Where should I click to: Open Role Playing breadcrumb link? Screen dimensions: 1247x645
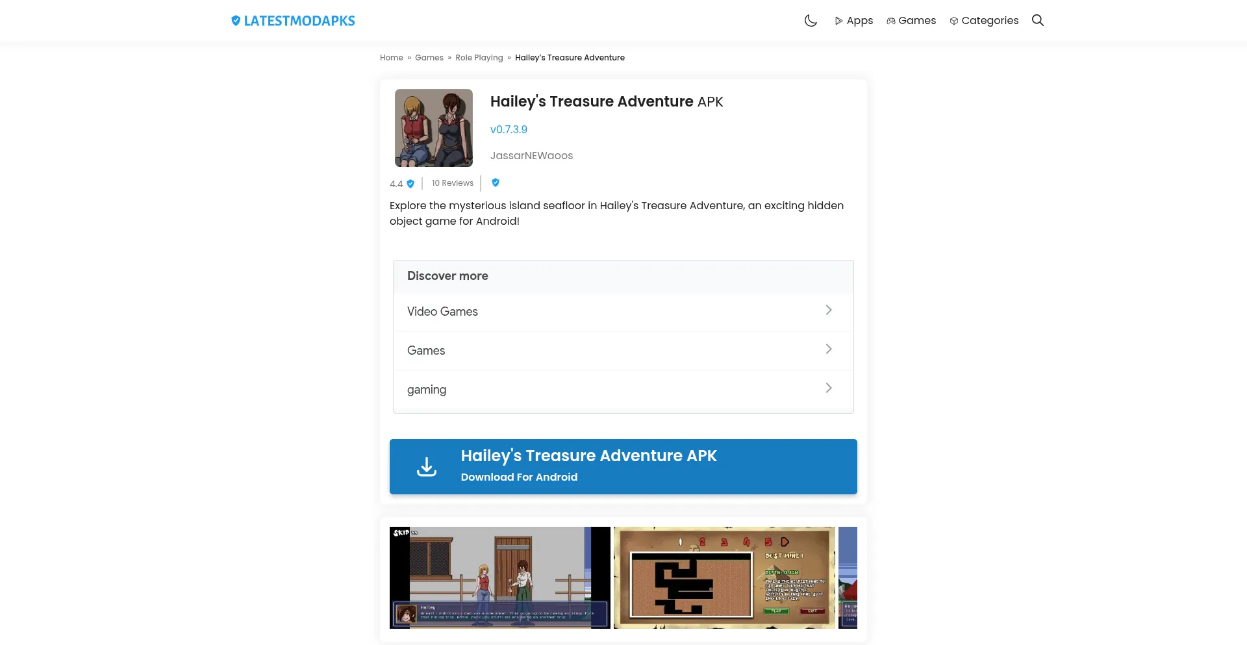[479, 58]
